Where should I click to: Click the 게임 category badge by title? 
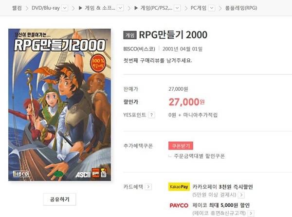click(x=130, y=35)
